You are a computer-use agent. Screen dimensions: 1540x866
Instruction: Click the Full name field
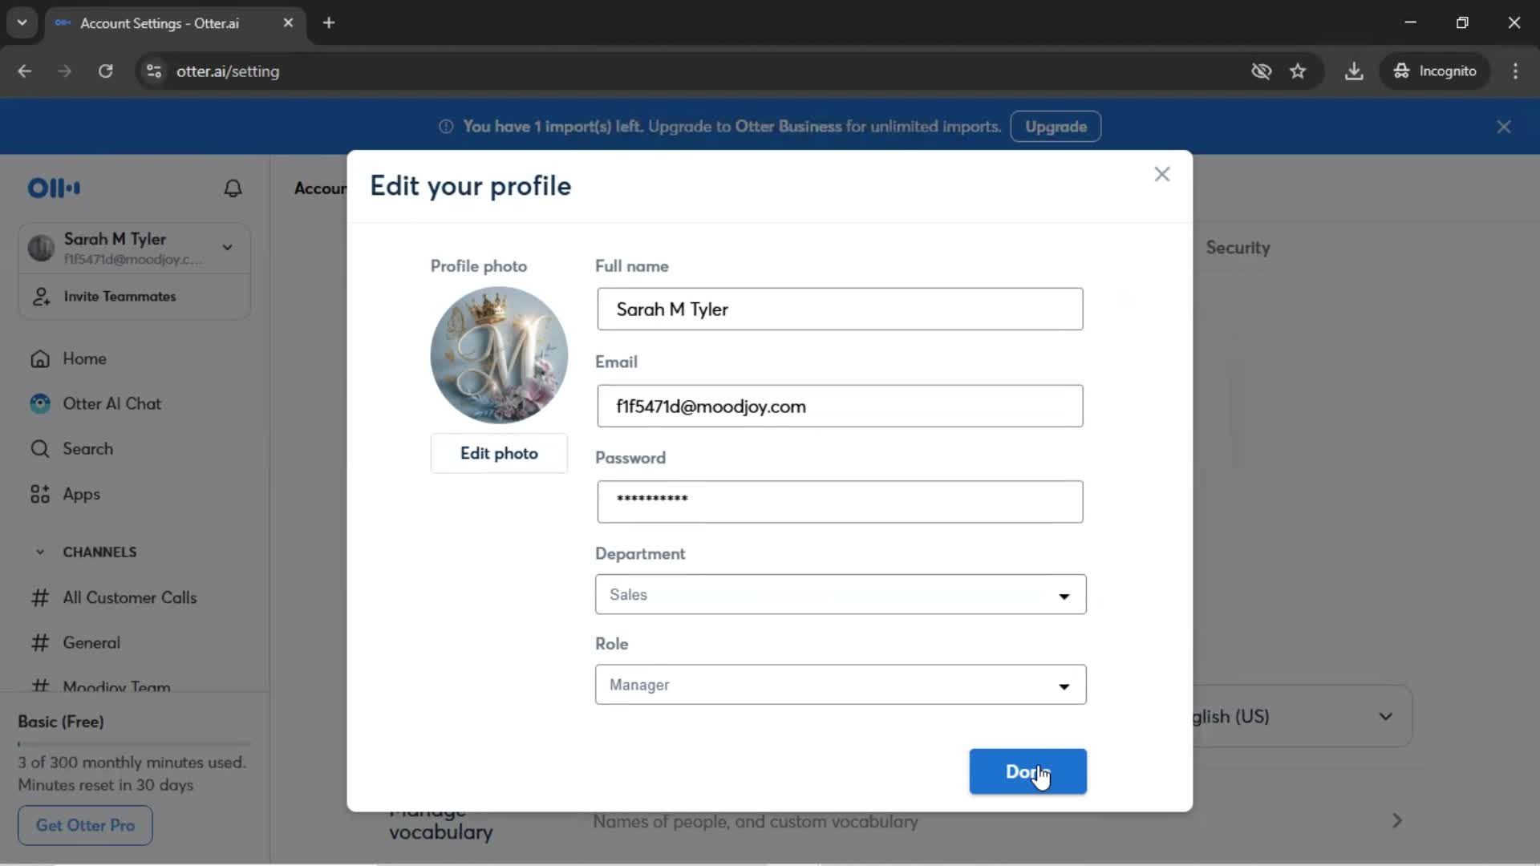840,309
